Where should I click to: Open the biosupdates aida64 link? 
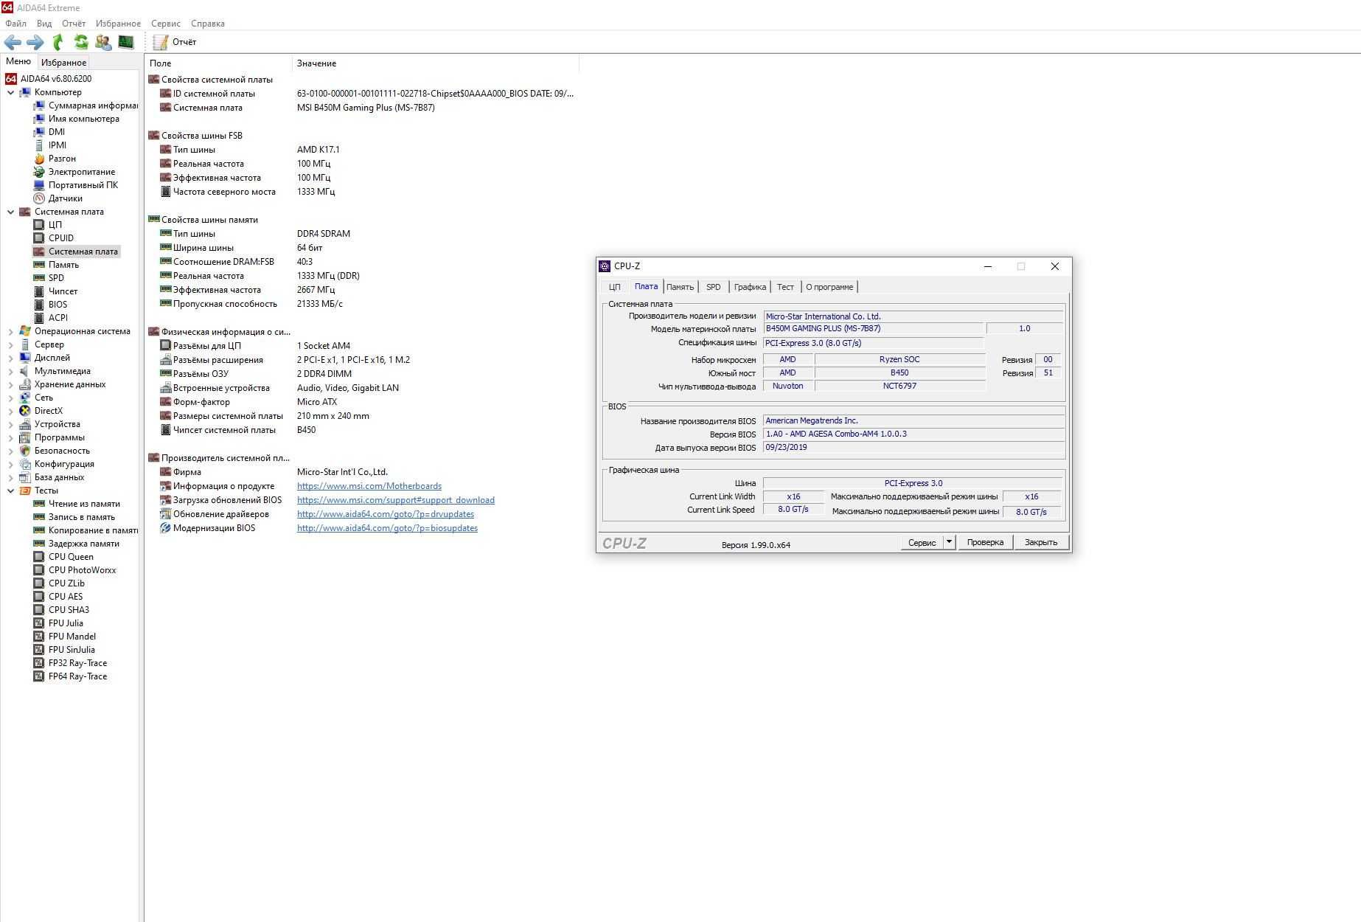pos(387,528)
